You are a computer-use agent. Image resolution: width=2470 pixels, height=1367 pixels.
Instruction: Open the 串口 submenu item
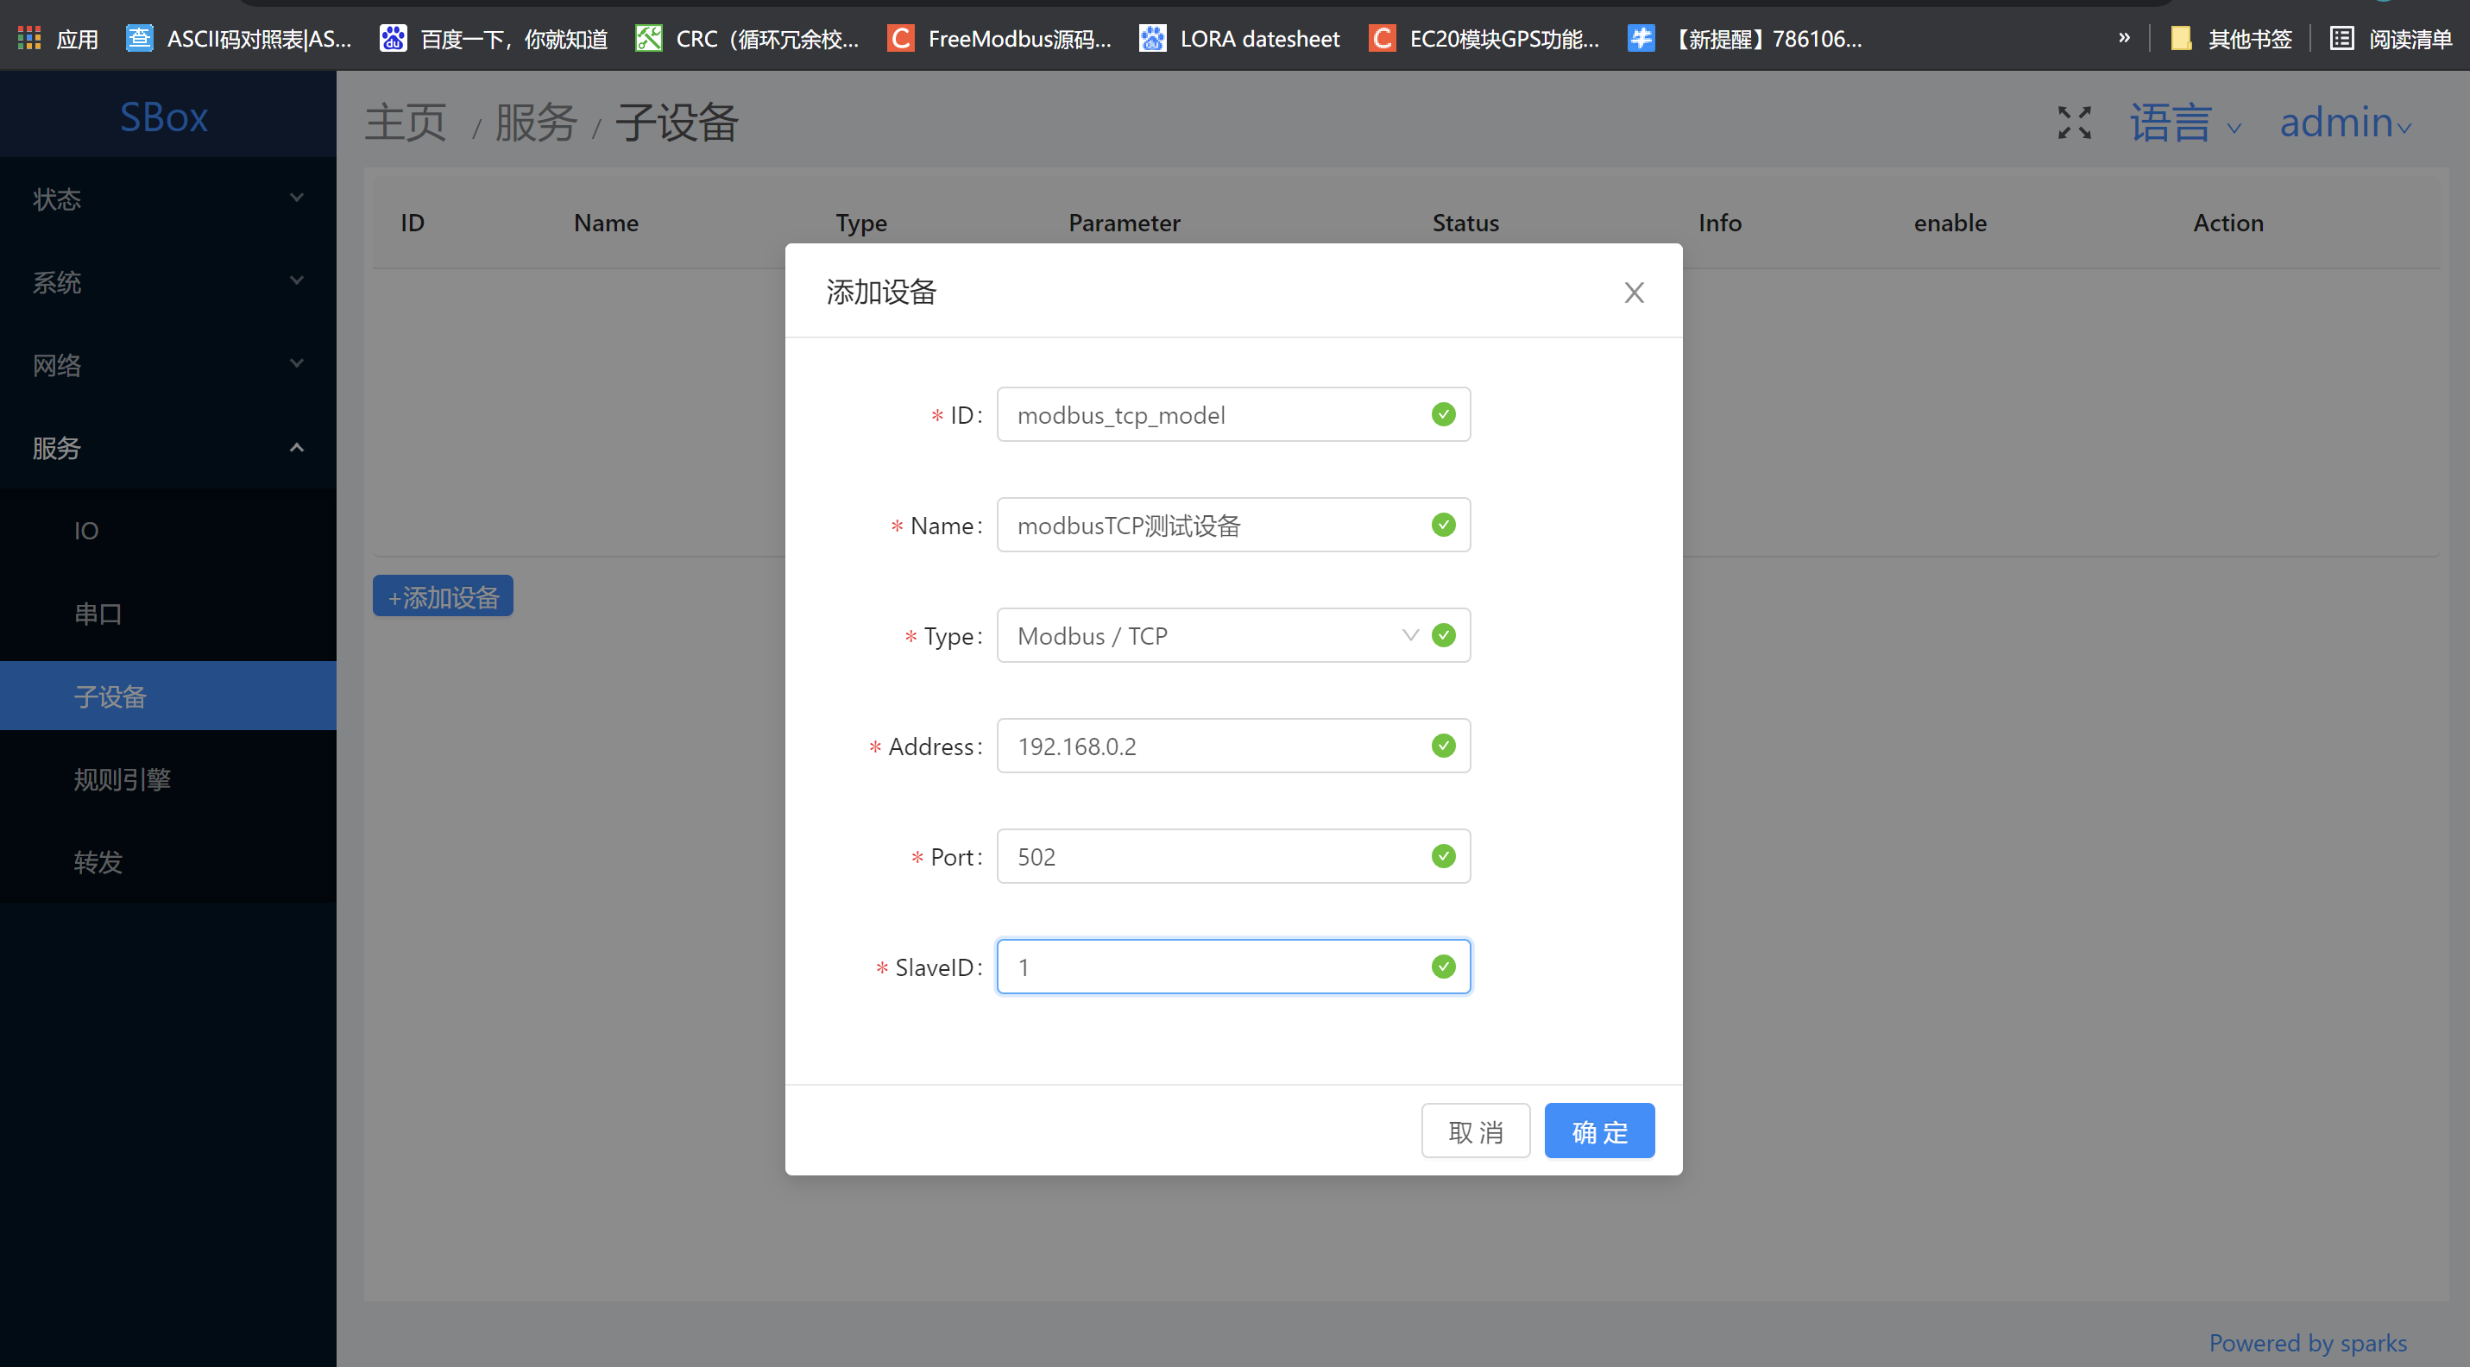click(167, 614)
